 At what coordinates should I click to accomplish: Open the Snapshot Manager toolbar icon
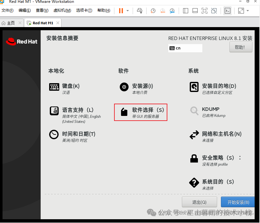click(x=172, y=10)
